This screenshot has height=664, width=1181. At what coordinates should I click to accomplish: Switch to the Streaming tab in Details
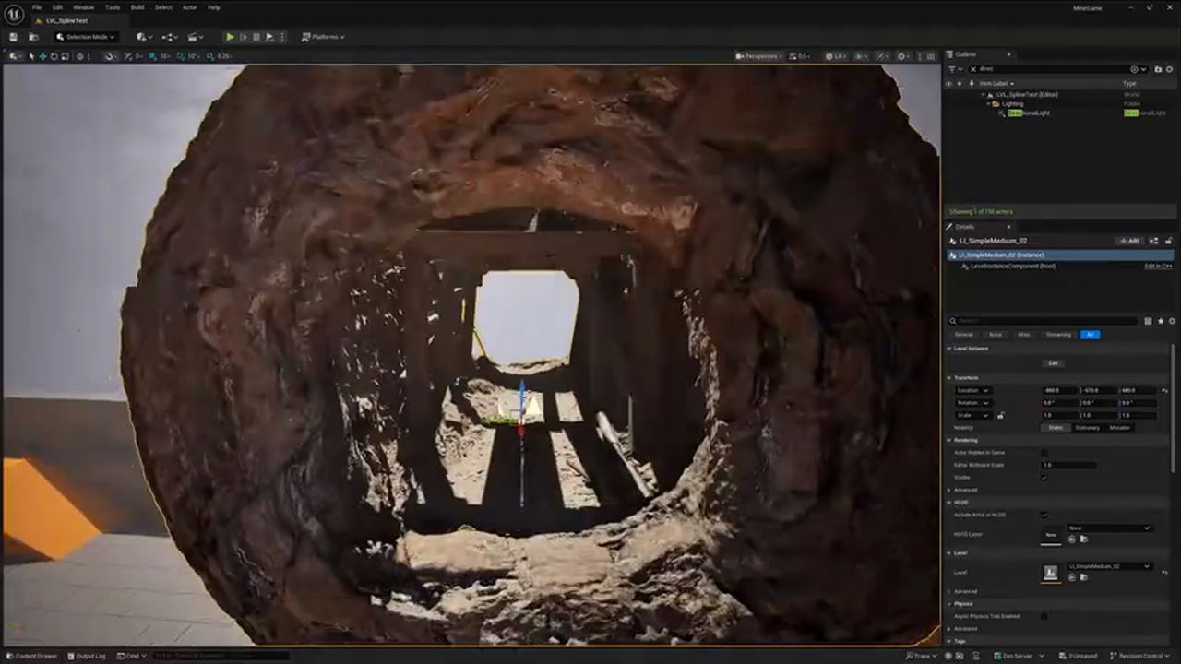[x=1058, y=335]
